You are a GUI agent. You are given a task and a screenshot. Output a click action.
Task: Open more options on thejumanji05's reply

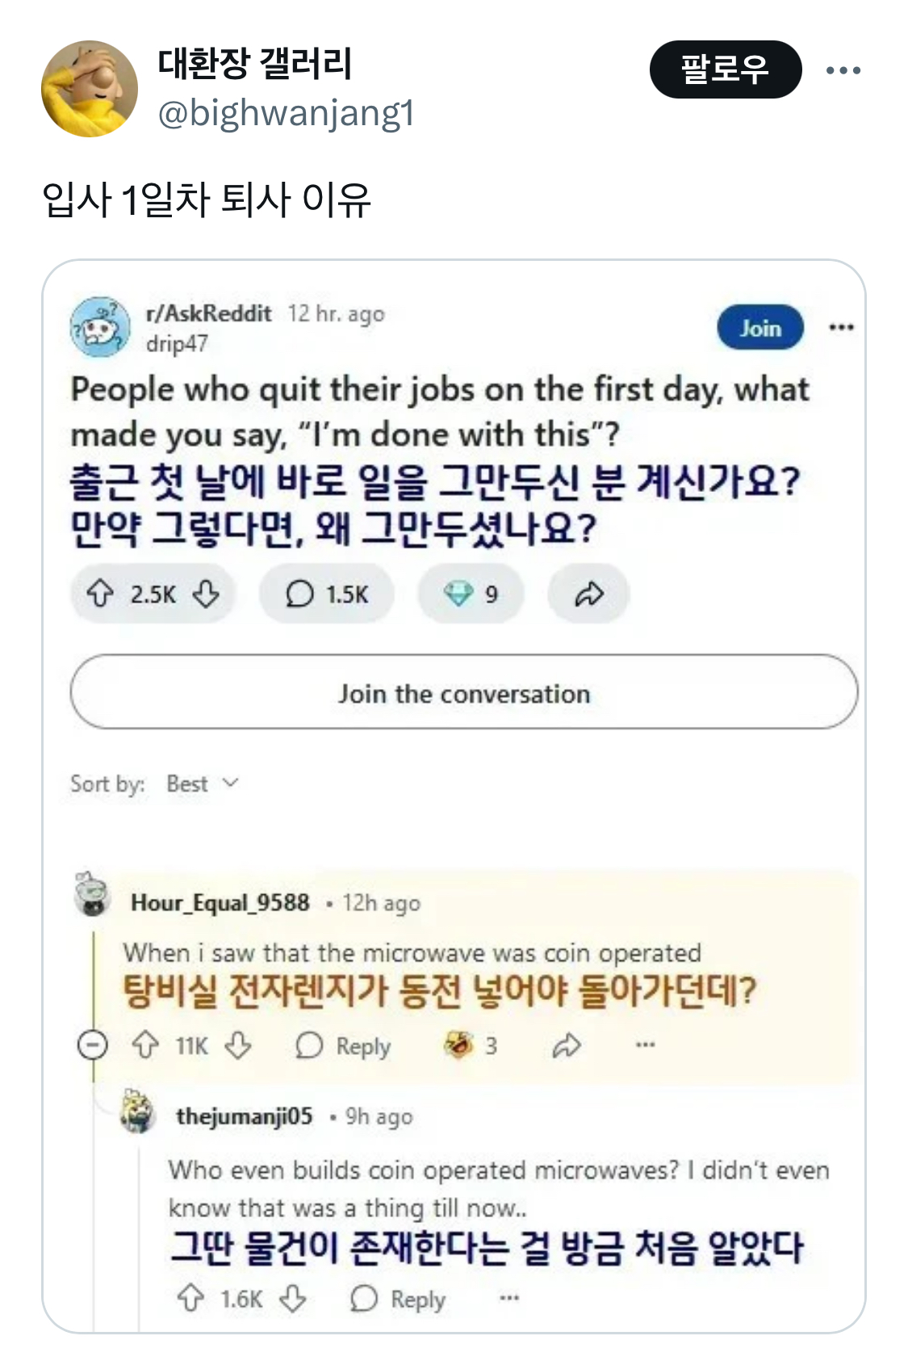coord(509,1298)
